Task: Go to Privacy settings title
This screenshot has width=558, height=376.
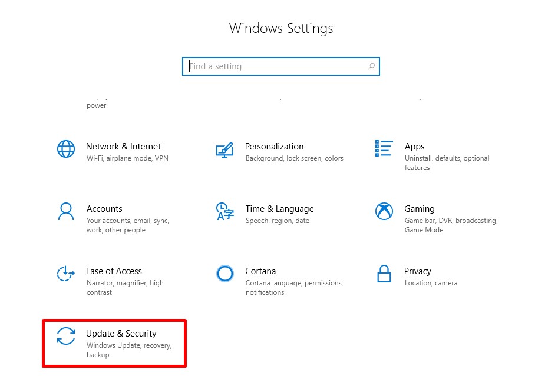Action: coord(417,271)
